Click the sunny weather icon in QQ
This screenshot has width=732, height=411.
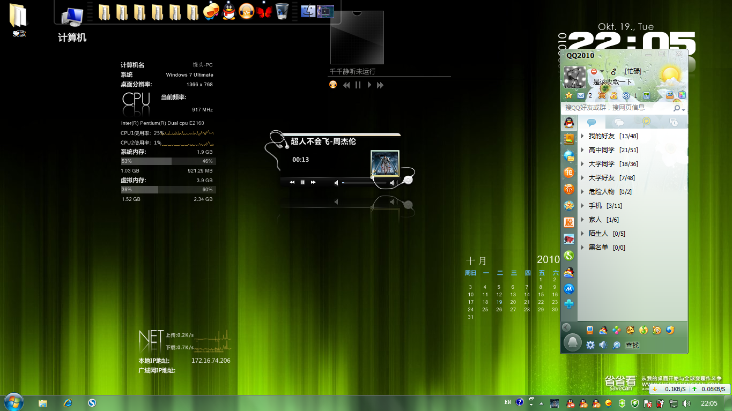point(670,74)
